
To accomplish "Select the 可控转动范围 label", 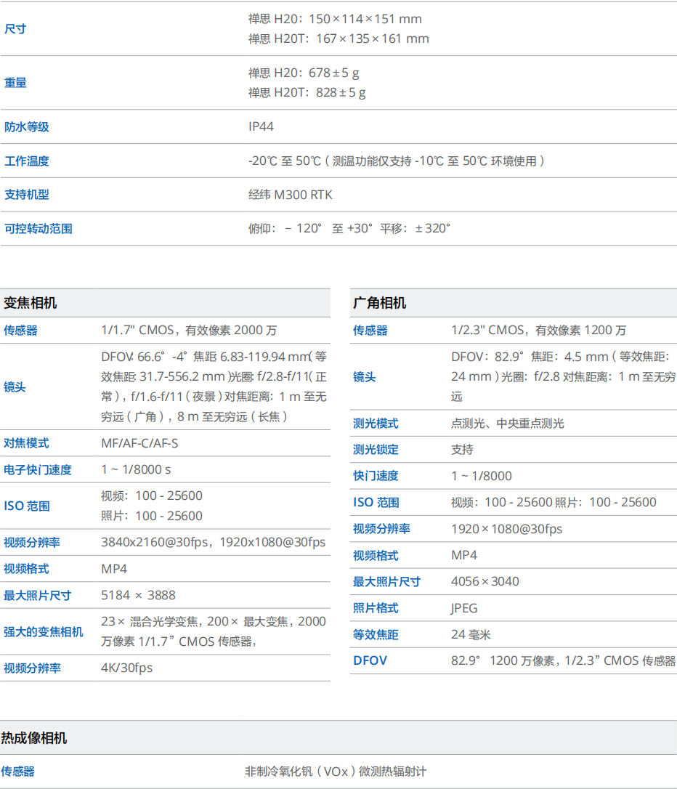I will 38,229.
